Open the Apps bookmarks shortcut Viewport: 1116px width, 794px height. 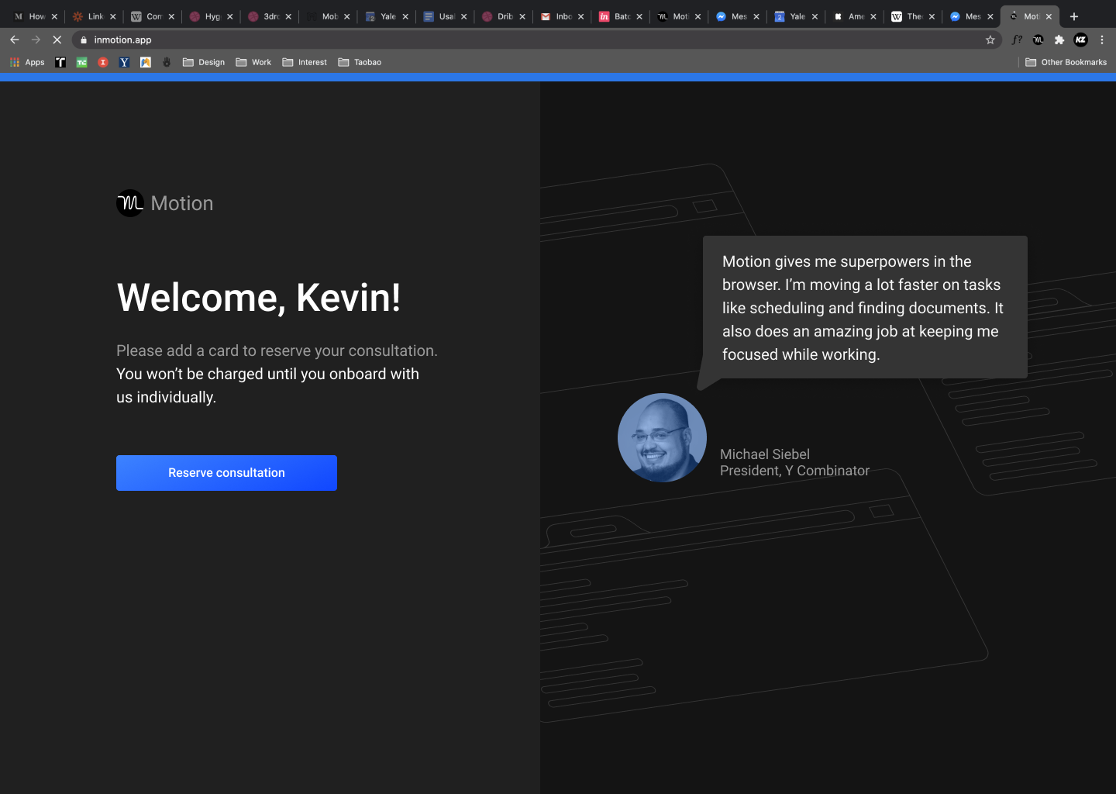click(x=27, y=62)
